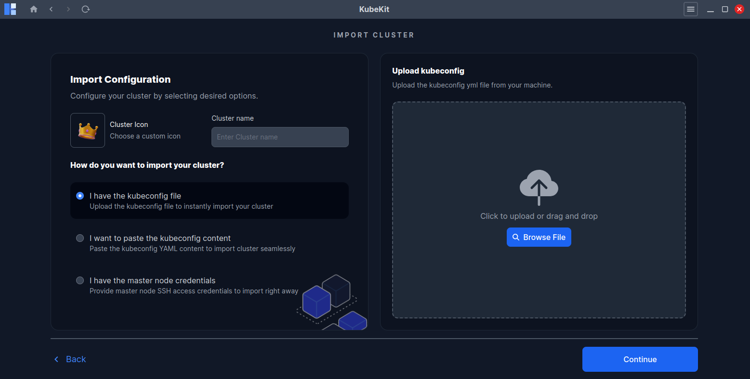Refresh the page with the reload icon
Viewport: 750px width, 379px height.
click(x=86, y=9)
